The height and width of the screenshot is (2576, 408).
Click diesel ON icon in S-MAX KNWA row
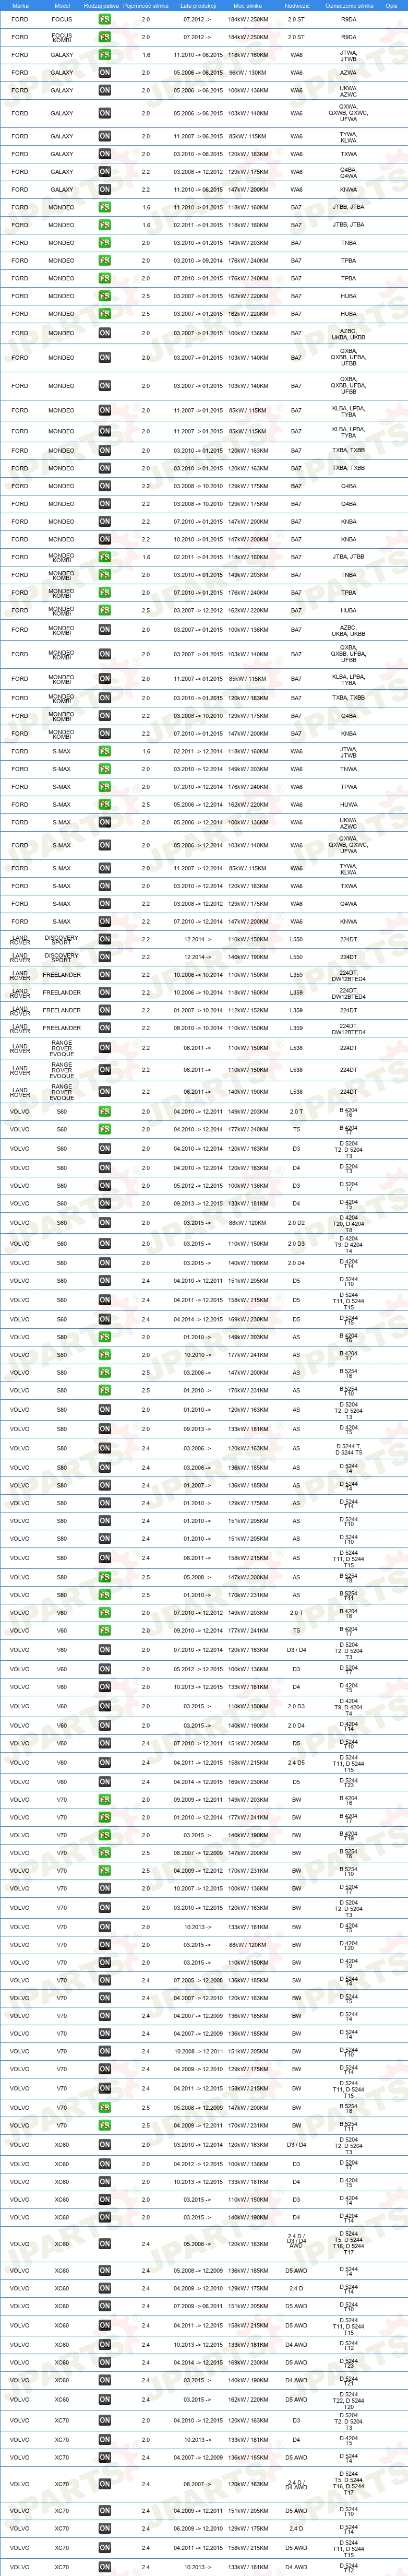pyautogui.click(x=105, y=921)
